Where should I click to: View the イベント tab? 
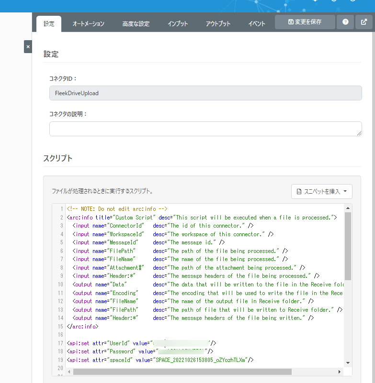pyautogui.click(x=257, y=23)
